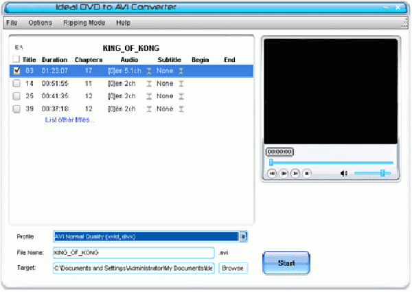Check title 25 checkbox
Image resolution: width=412 pixels, height=292 pixels.
(16, 96)
